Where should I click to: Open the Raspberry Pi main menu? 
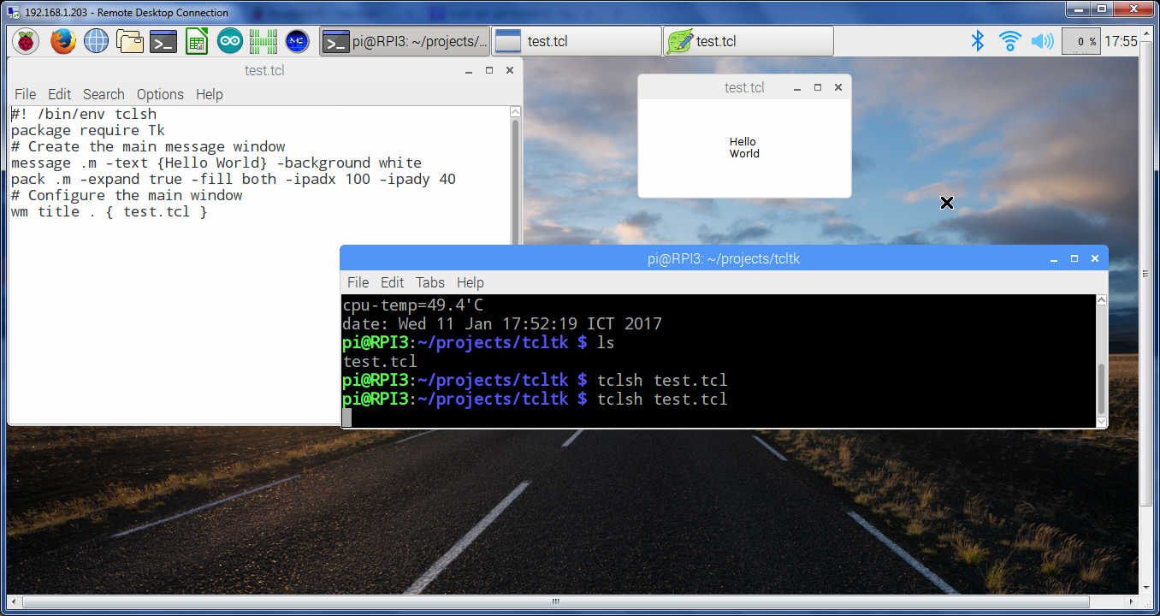tap(25, 41)
